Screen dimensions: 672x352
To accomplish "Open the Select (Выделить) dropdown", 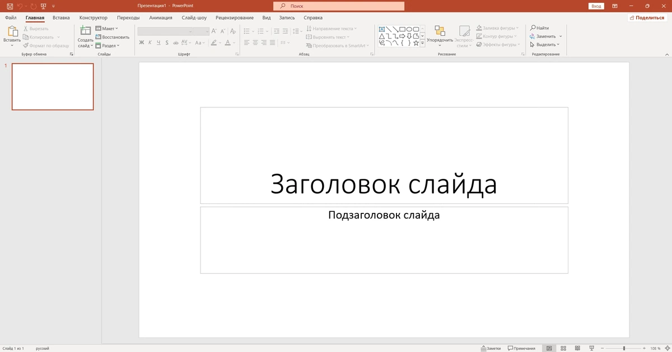I will coord(544,45).
